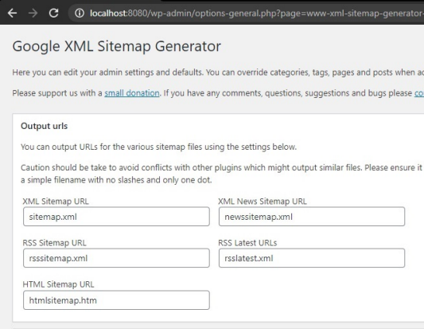The image size is (424, 329).
Task: Edit the XML Sitemap URL field
Action: (116, 217)
